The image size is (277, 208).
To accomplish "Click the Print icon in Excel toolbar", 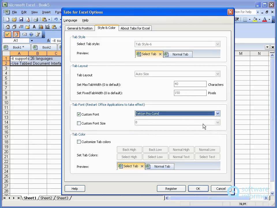I will [36, 19].
